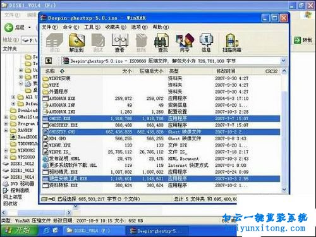Image resolution: width=316 pixels, height=237 pixels.
Task: Select the 硬盘安装工具.EXE row
Action: coord(161,179)
